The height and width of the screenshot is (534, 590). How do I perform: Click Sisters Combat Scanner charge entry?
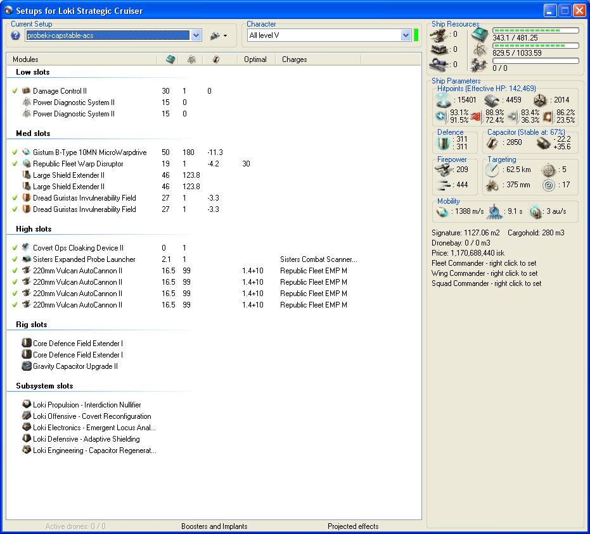point(319,259)
